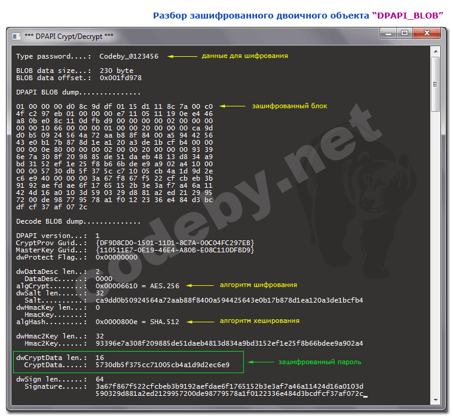The height and width of the screenshot is (418, 453).
Task: Click the CryptProv Guid value starting '{DF9D8CD0'
Action: [175, 243]
